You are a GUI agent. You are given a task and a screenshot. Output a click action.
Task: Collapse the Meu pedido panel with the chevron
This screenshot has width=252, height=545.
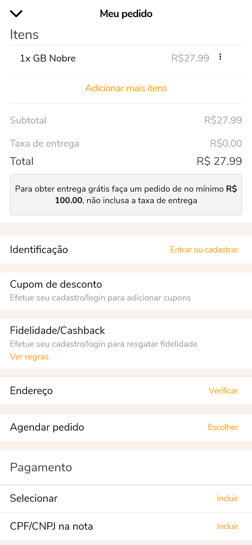click(16, 13)
